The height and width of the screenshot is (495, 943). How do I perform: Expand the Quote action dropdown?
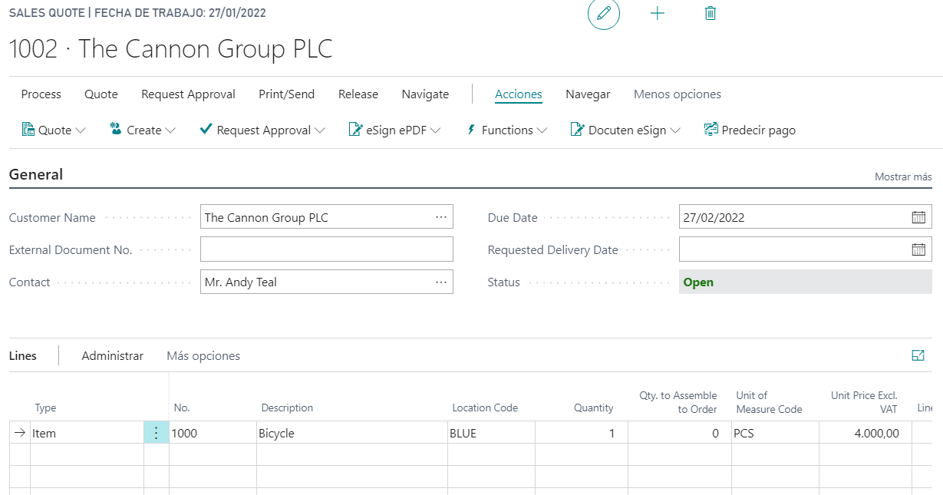click(81, 130)
